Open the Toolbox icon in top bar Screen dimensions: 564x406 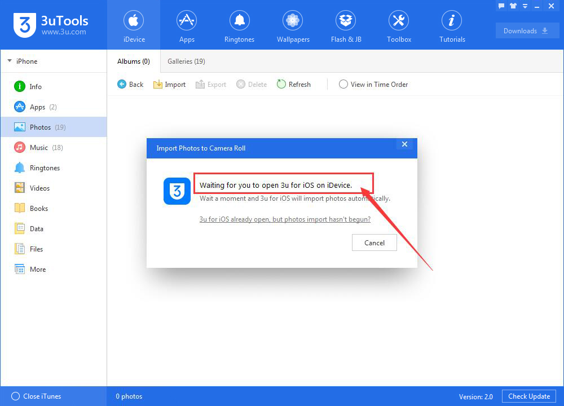coord(399,20)
